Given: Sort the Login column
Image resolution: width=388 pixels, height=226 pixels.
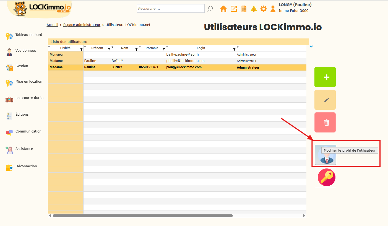Looking at the screenshot, I should [167, 46].
